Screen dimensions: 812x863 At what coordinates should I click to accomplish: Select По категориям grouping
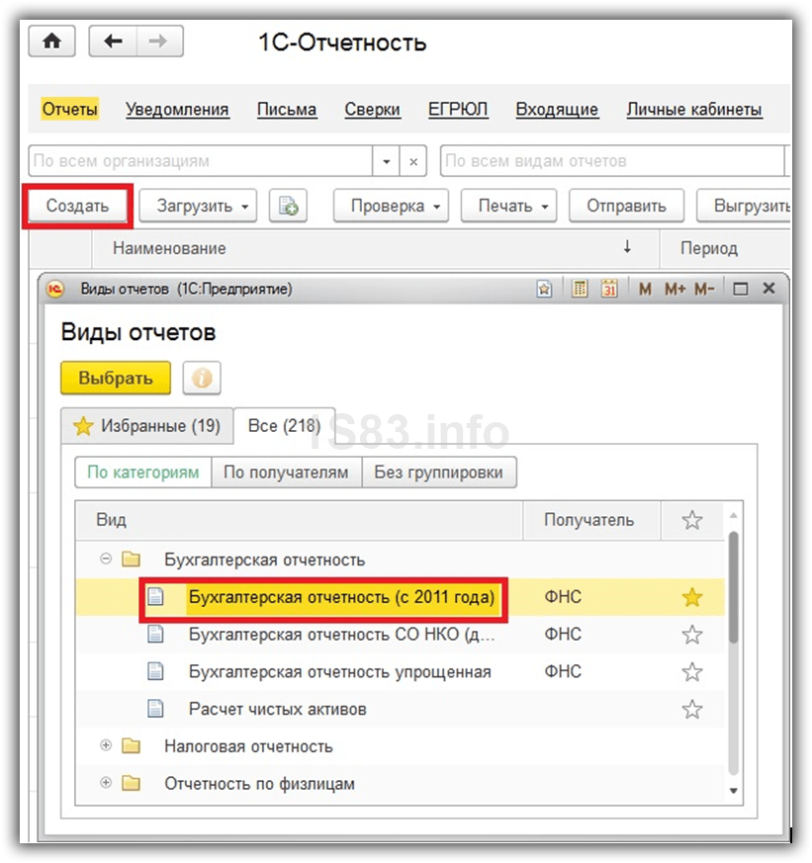(x=143, y=473)
